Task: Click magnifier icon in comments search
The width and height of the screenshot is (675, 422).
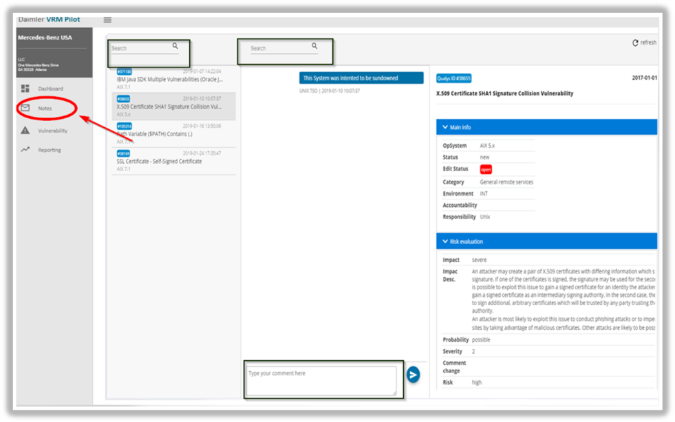Action: click(x=314, y=46)
